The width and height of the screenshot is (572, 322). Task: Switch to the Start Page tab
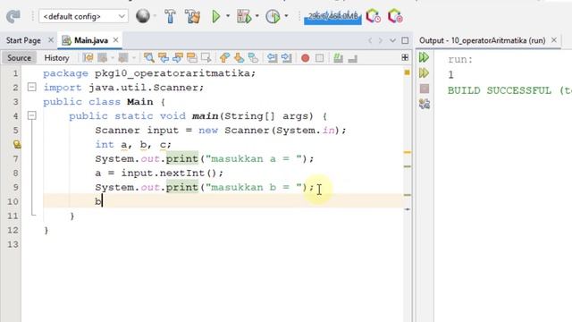(x=23, y=40)
